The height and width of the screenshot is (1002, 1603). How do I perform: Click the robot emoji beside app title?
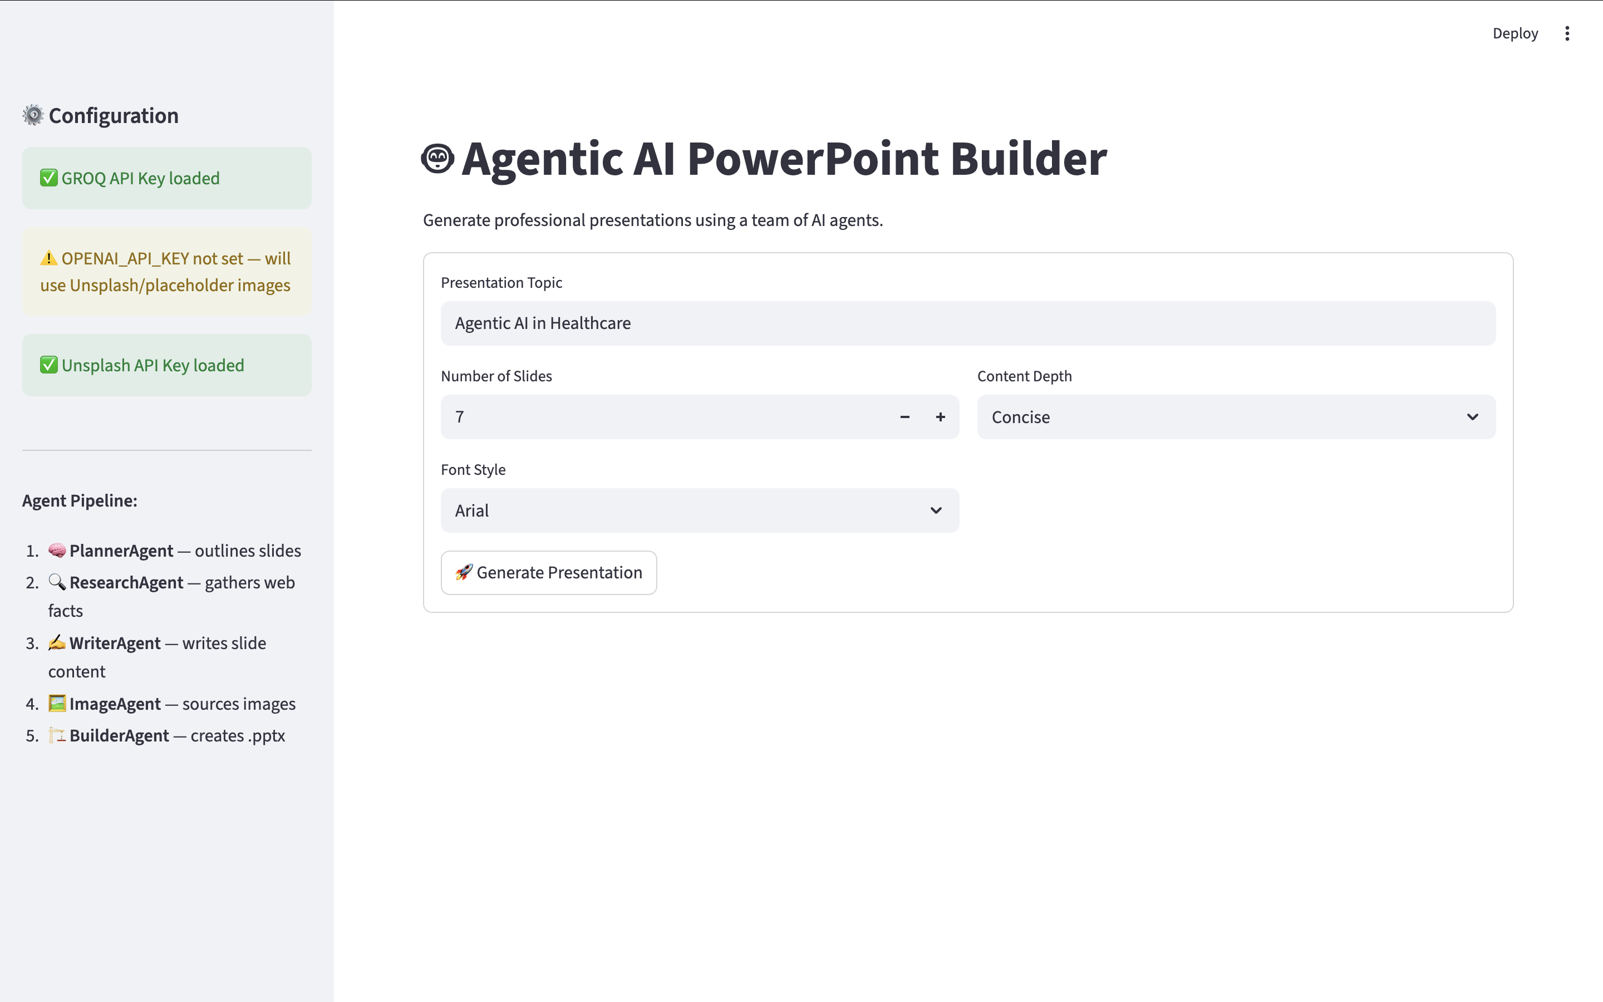[438, 159]
